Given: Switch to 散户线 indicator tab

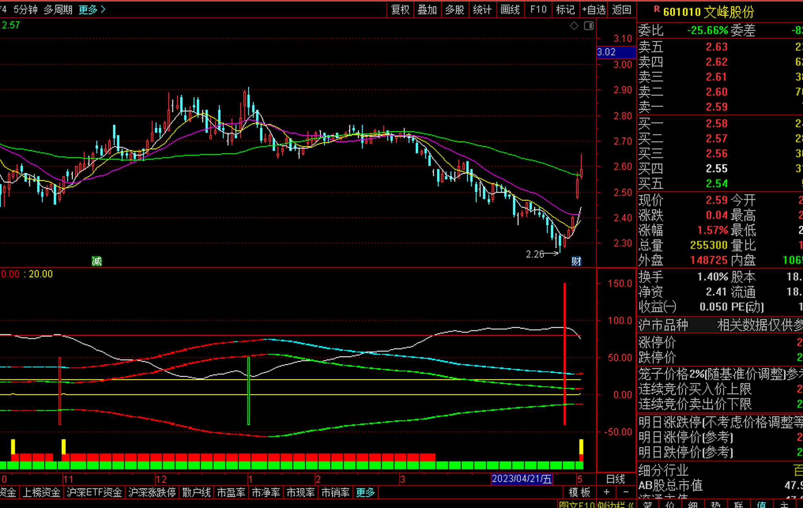Looking at the screenshot, I should pyautogui.click(x=196, y=493).
